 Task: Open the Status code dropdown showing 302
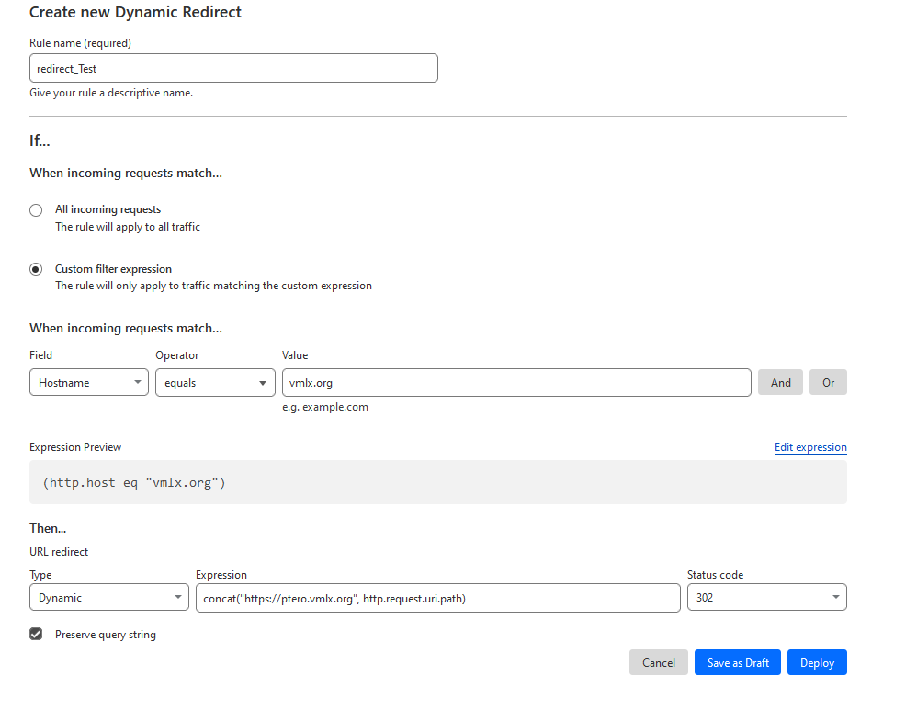pyautogui.click(x=766, y=598)
